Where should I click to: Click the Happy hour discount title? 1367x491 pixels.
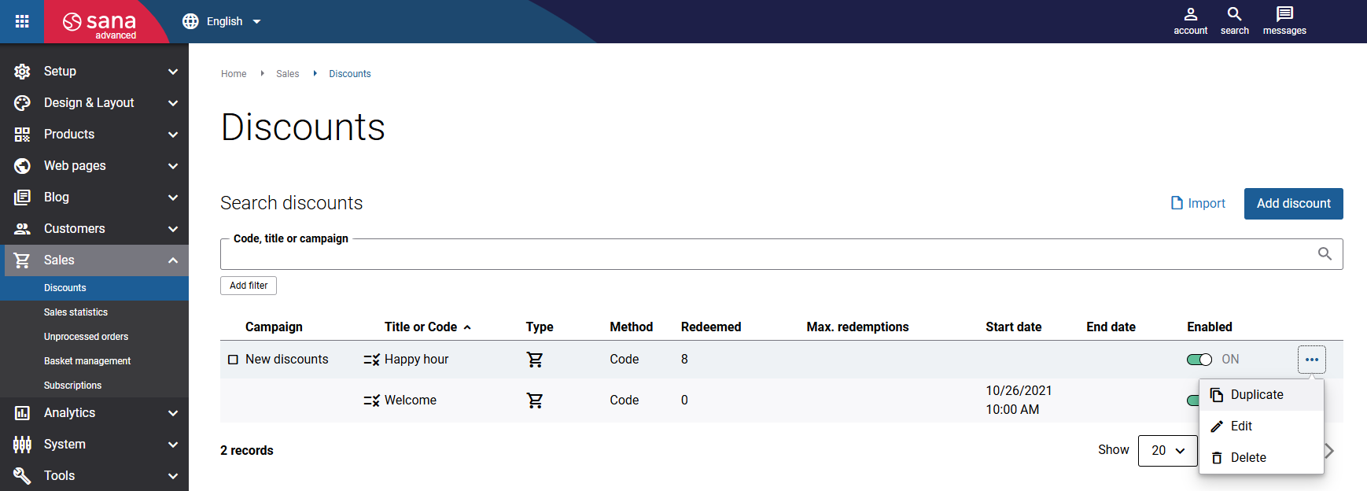coord(416,360)
